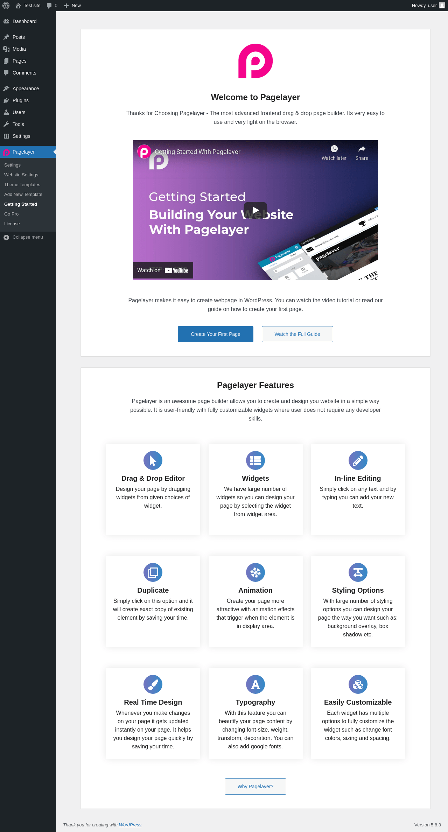Click the Comments sidebar icon

[x=6, y=73]
